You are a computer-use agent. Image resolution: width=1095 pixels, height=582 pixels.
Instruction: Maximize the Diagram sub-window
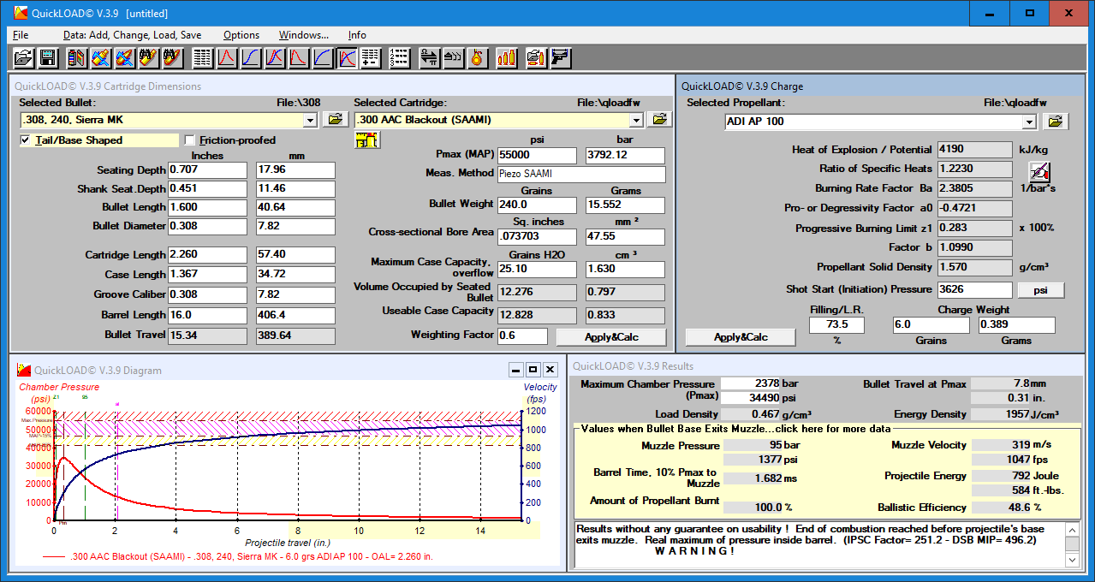(x=533, y=370)
